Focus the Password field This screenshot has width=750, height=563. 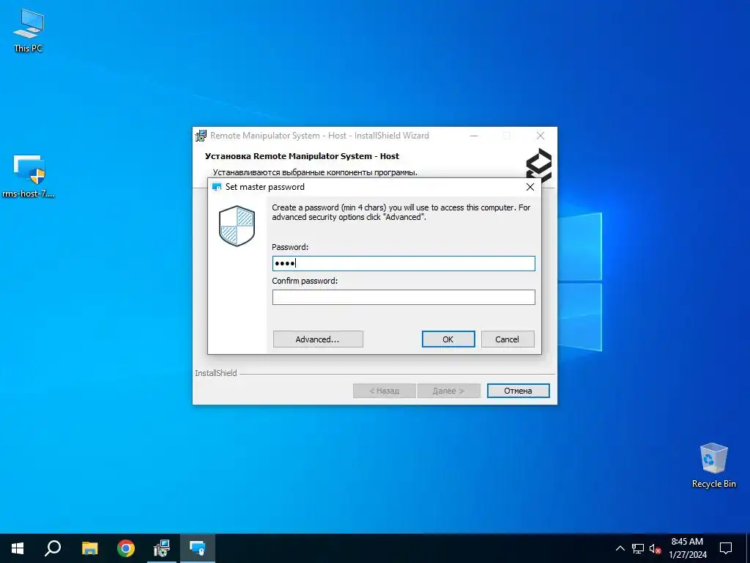point(404,263)
